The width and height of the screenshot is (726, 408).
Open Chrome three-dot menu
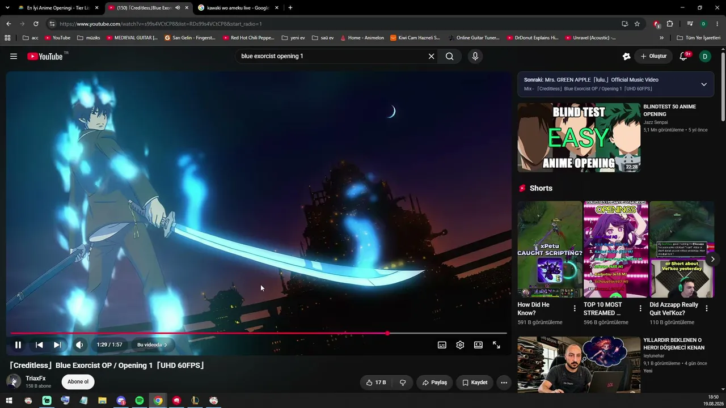tap(717, 24)
